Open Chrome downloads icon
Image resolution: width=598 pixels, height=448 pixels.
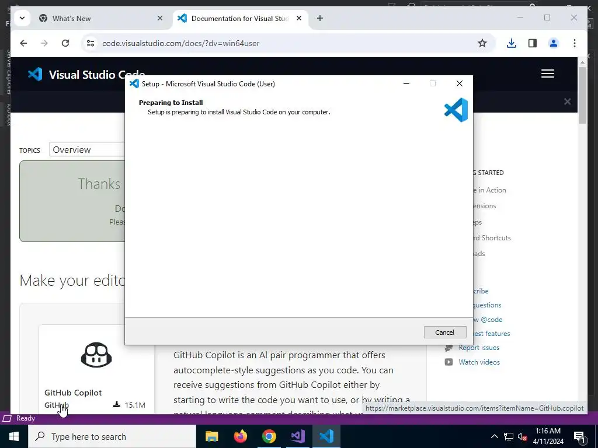tap(512, 43)
